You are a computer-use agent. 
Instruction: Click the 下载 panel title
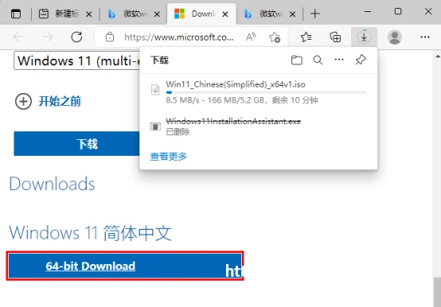[159, 60]
